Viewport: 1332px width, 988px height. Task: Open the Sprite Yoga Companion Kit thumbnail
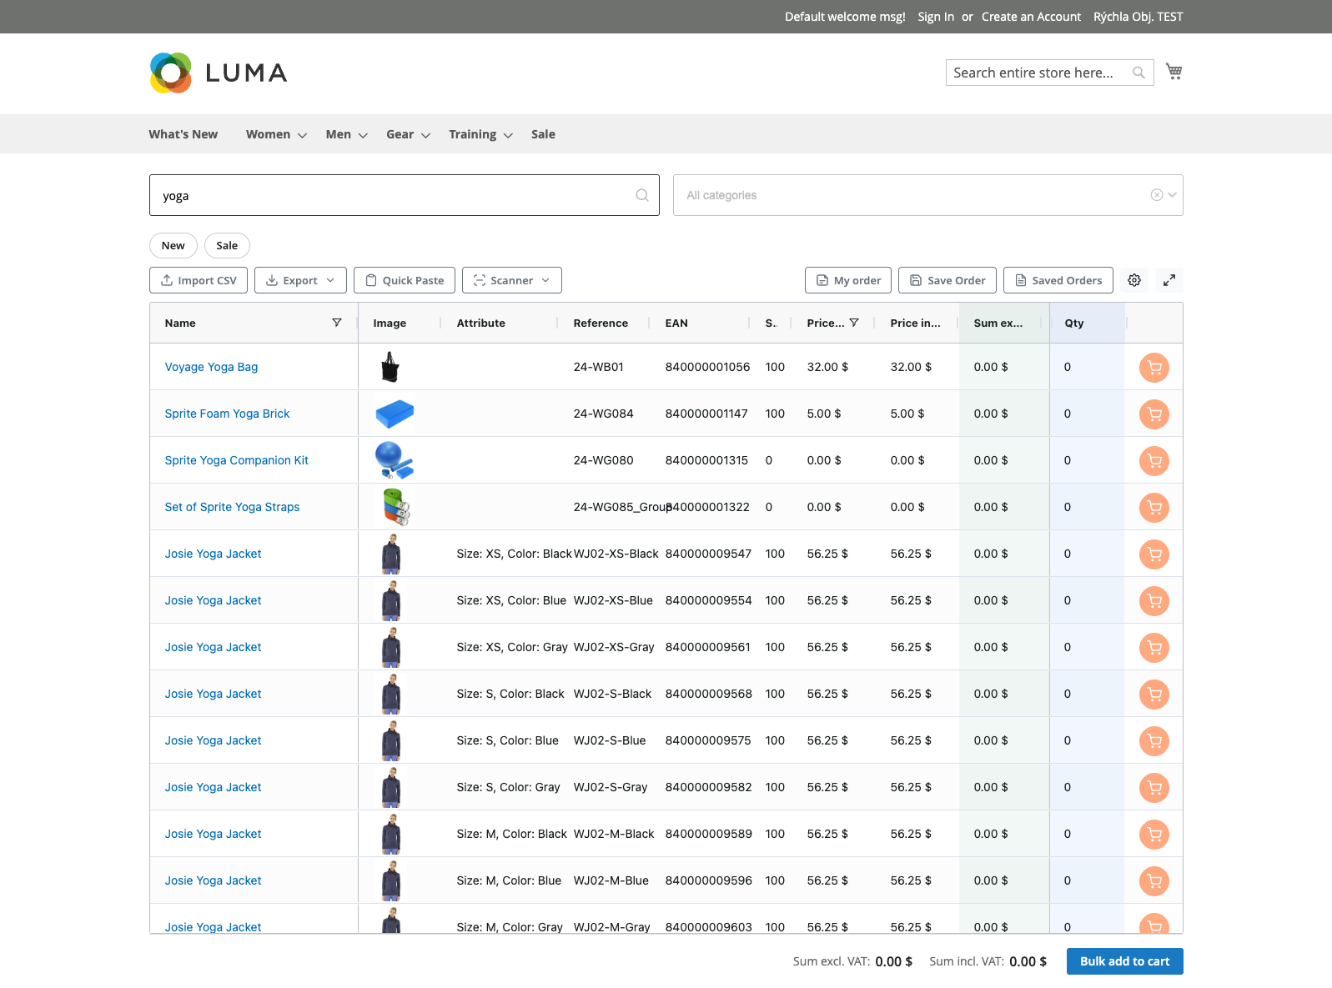click(395, 460)
